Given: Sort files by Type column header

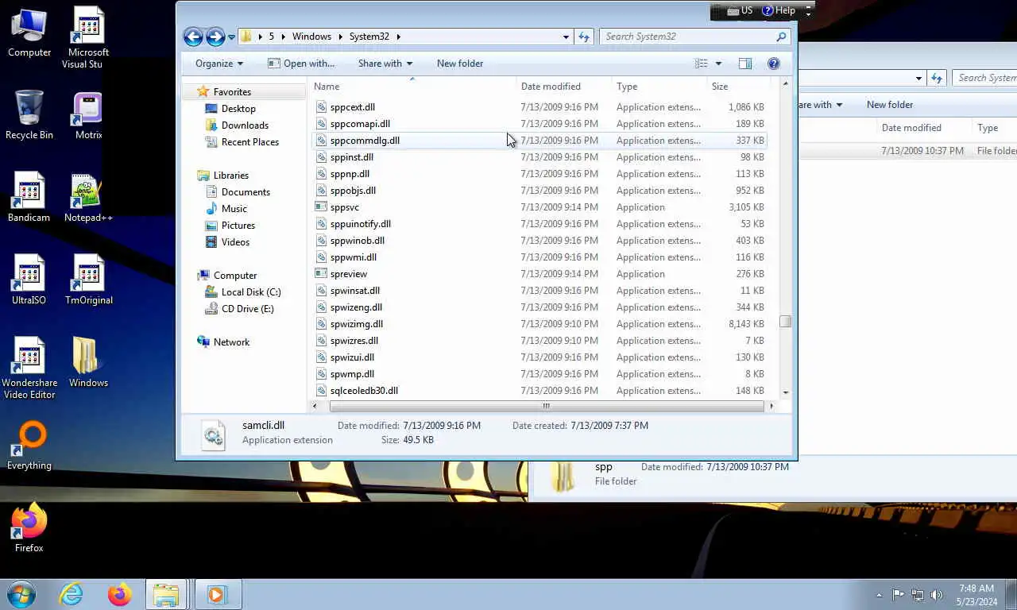Looking at the screenshot, I should click(659, 86).
